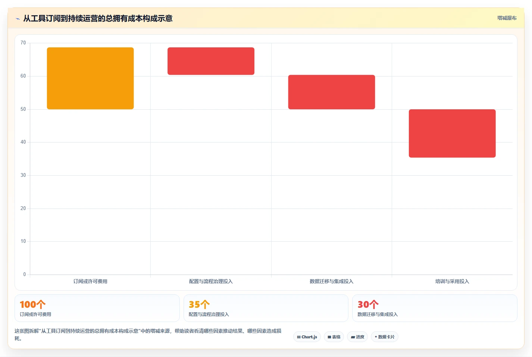Click the y-axis value 70
532x357 pixels.
pyautogui.click(x=23, y=43)
